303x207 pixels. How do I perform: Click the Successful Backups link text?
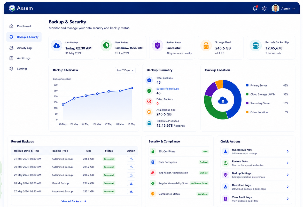click(x=168, y=89)
